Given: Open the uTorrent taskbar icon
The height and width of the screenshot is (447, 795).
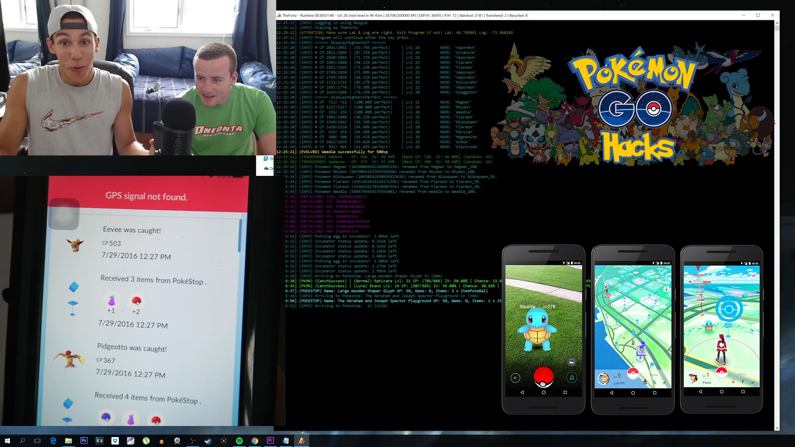Looking at the screenshot, I should [146, 441].
